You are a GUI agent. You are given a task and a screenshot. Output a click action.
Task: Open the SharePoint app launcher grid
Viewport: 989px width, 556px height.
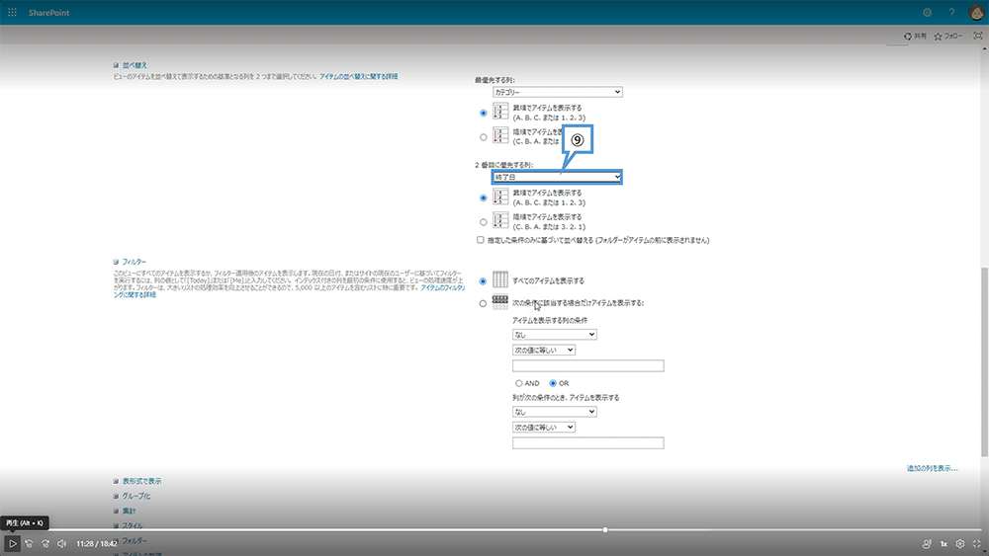click(x=13, y=12)
